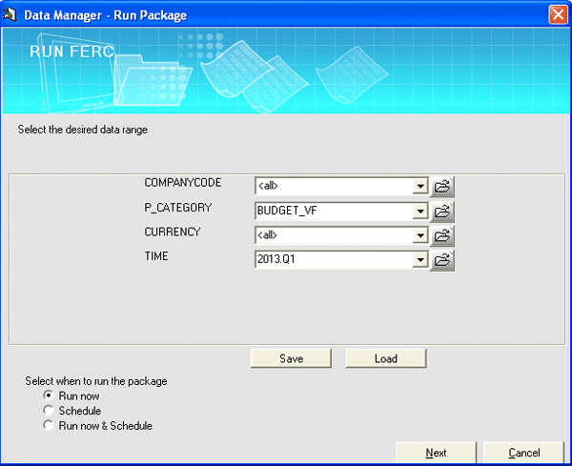572x466 pixels.
Task: Click the Data Manager title bar icon
Action: 10,14
